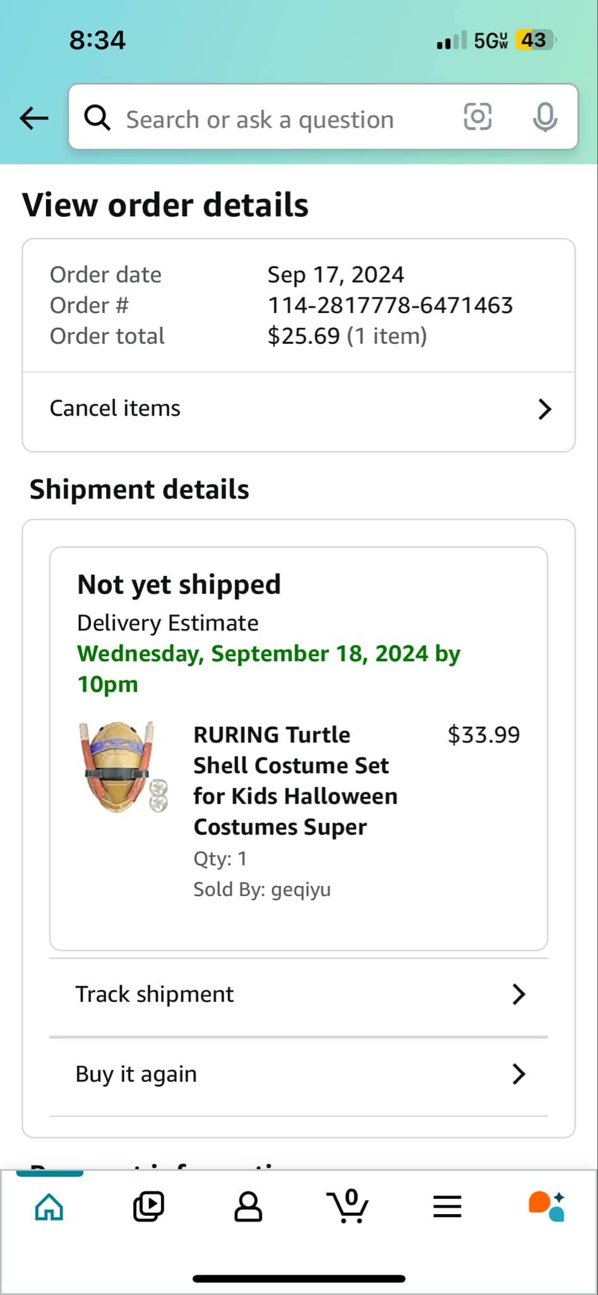598x1295 pixels.
Task: Tap the battery level indicator
Action: pos(534,40)
